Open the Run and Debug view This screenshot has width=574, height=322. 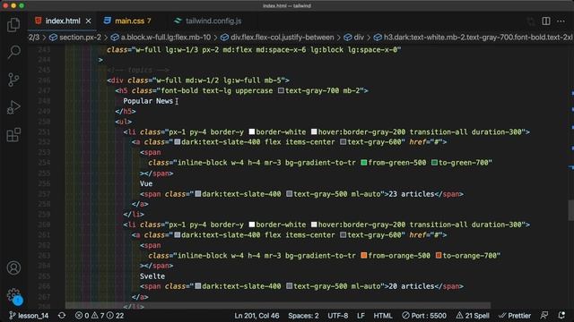tap(13, 107)
